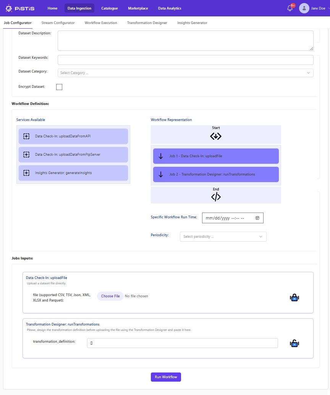
Task: Click the Choose File button
Action: [x=110, y=296]
